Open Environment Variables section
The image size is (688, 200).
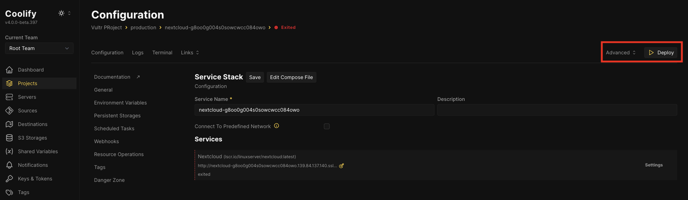(x=120, y=103)
